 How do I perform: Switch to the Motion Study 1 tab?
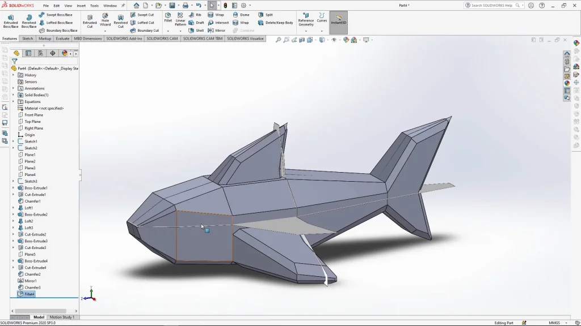pyautogui.click(x=62, y=317)
